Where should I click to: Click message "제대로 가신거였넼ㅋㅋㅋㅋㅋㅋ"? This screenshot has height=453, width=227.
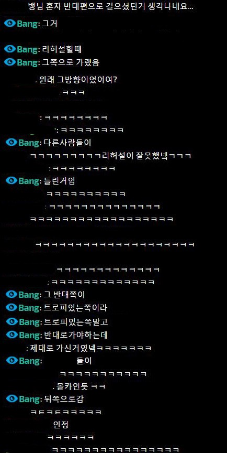(x=89, y=348)
